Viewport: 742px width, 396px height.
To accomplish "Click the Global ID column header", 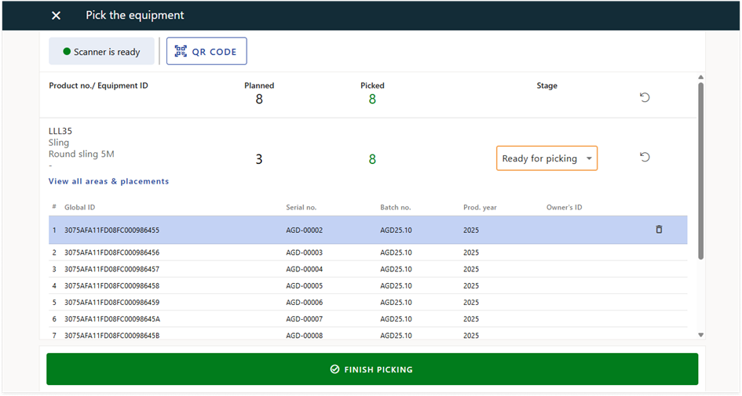I will tap(79, 207).
